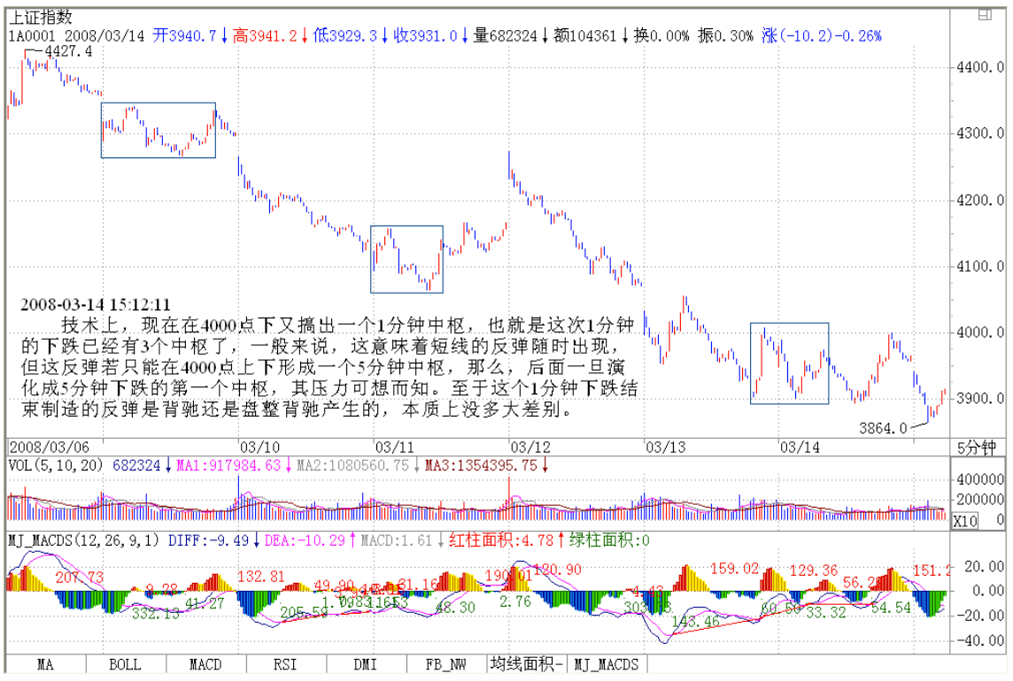Click the stock code 1A0001
Viewport: 1013px width, 681px height.
point(32,36)
